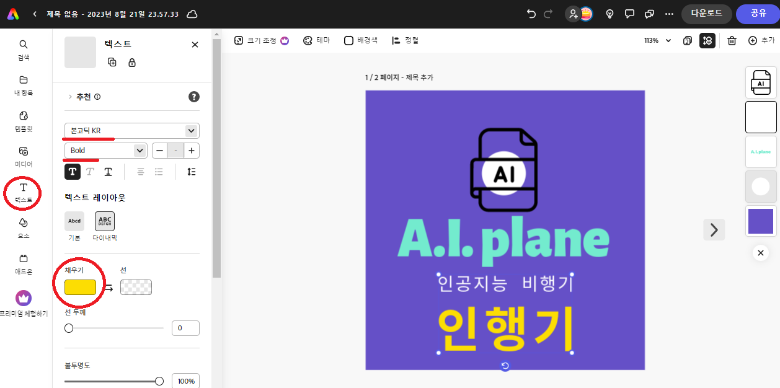Select the A.I.plane text layer thumbnail
Image resolution: width=780 pixels, height=388 pixels.
coord(760,152)
